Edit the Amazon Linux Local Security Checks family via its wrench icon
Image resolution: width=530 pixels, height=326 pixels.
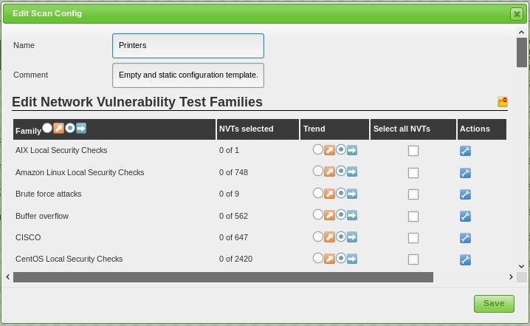465,173
